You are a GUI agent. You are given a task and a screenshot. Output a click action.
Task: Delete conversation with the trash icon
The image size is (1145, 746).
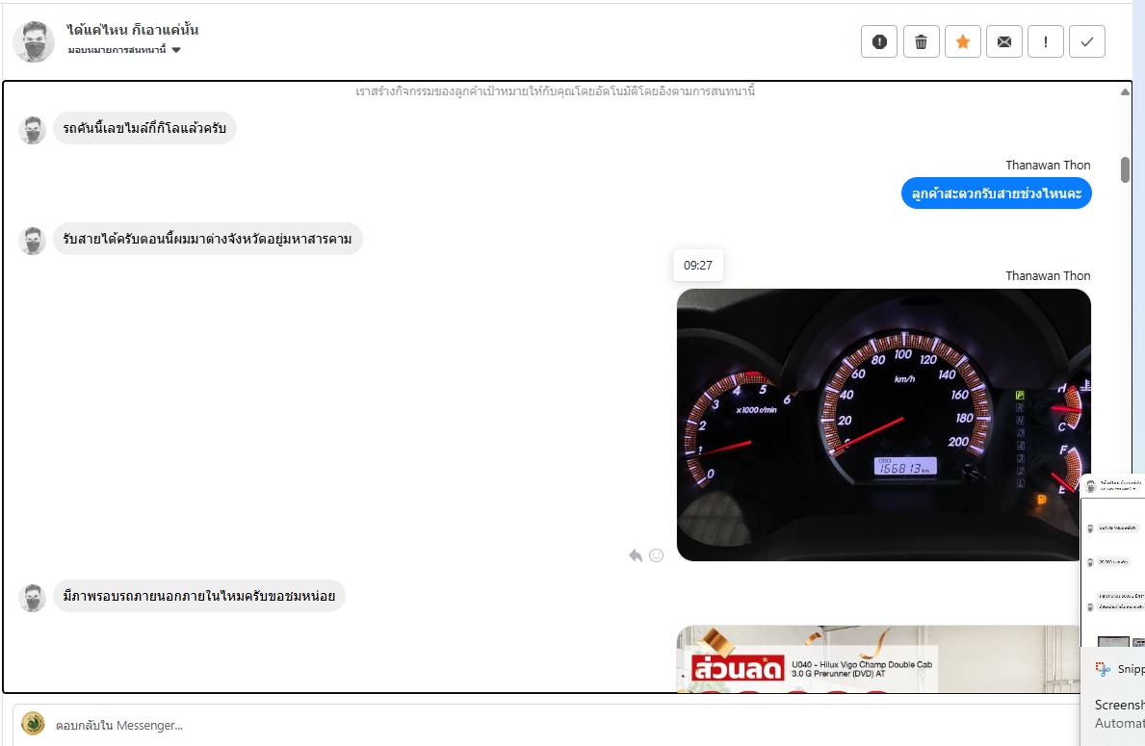point(921,41)
